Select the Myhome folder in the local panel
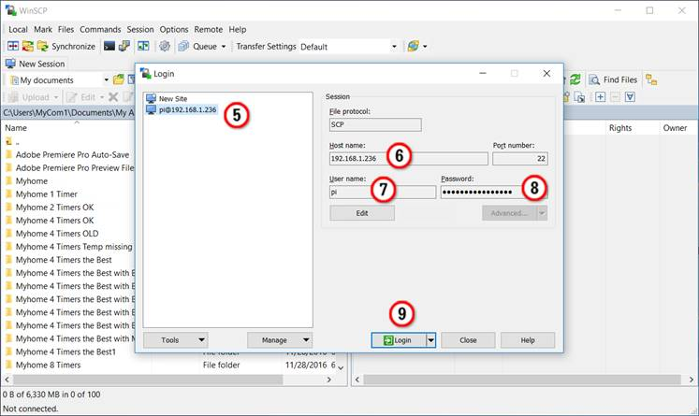 [31, 180]
